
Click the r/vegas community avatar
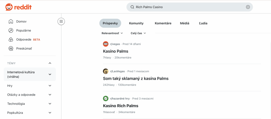(106, 44)
